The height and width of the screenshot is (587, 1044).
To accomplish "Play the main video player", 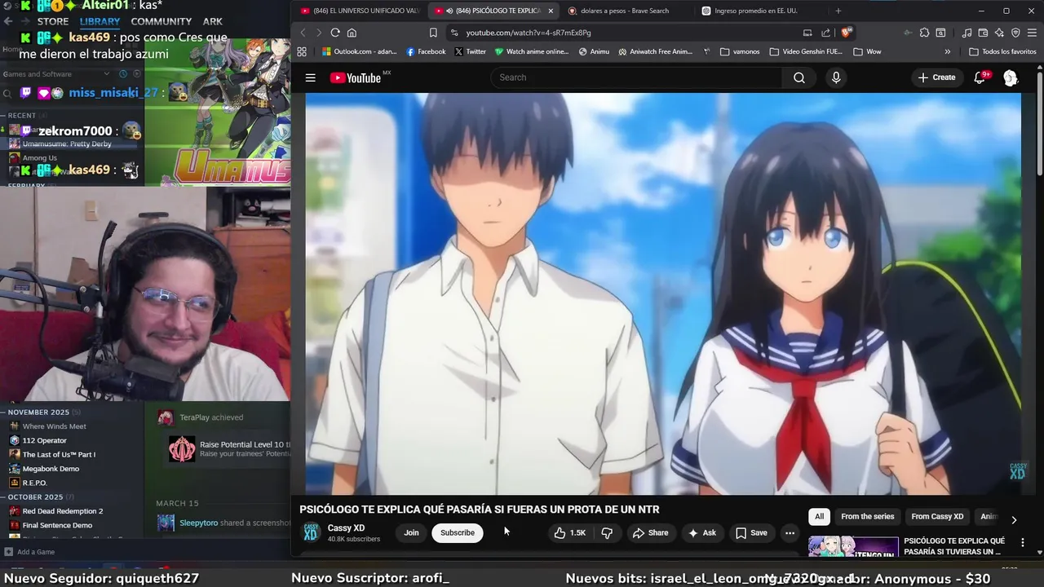I will coord(663,293).
